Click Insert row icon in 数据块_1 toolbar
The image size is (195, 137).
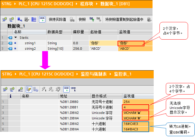click(x=5, y=19)
